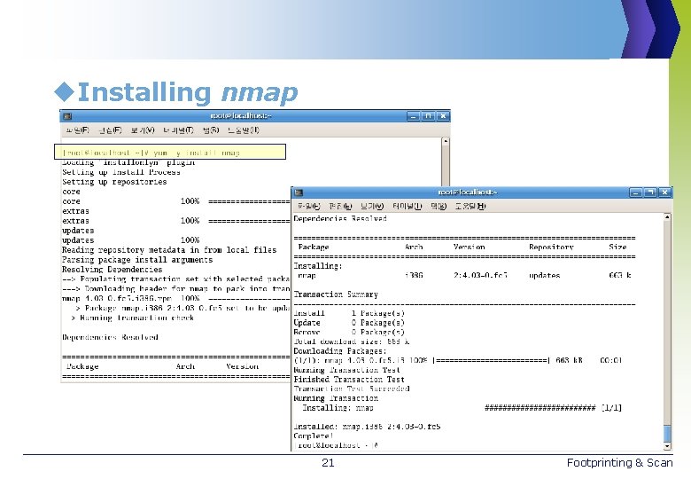Screen dimensions: 691x479
Task: Click slide page number 21
Action: coord(329,463)
